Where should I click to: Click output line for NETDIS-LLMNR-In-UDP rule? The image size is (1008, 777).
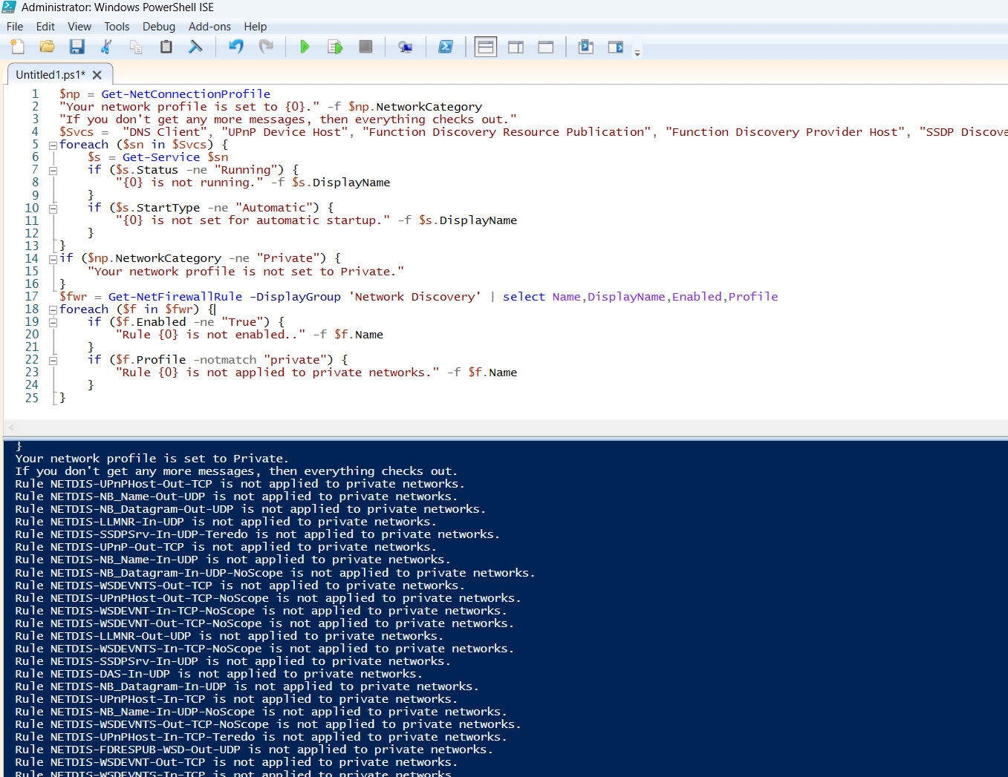click(x=226, y=522)
